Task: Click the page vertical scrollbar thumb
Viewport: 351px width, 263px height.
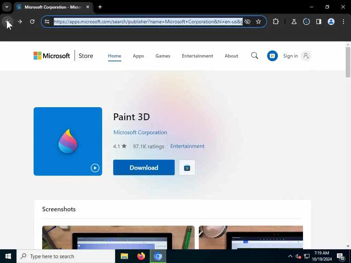Action: click(x=348, y=62)
